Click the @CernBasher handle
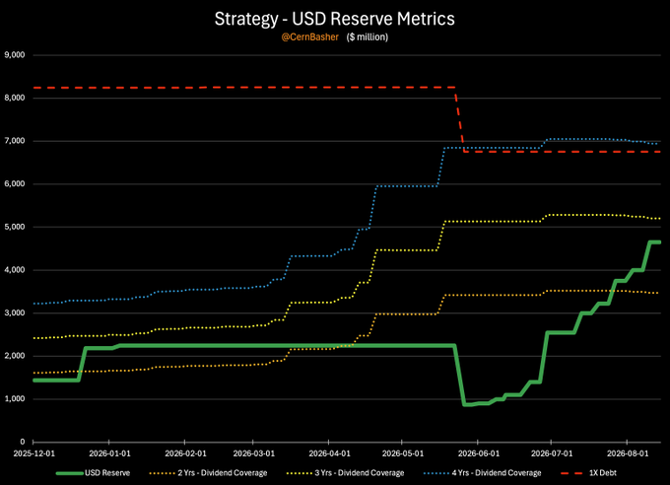This screenshot has width=670, height=485. pos(309,37)
